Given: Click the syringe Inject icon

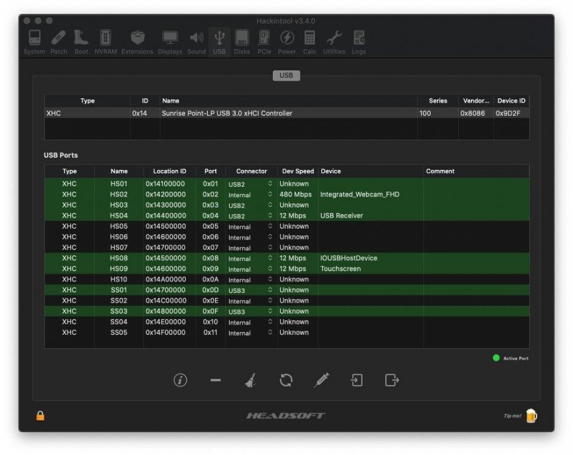Looking at the screenshot, I should [x=321, y=380].
